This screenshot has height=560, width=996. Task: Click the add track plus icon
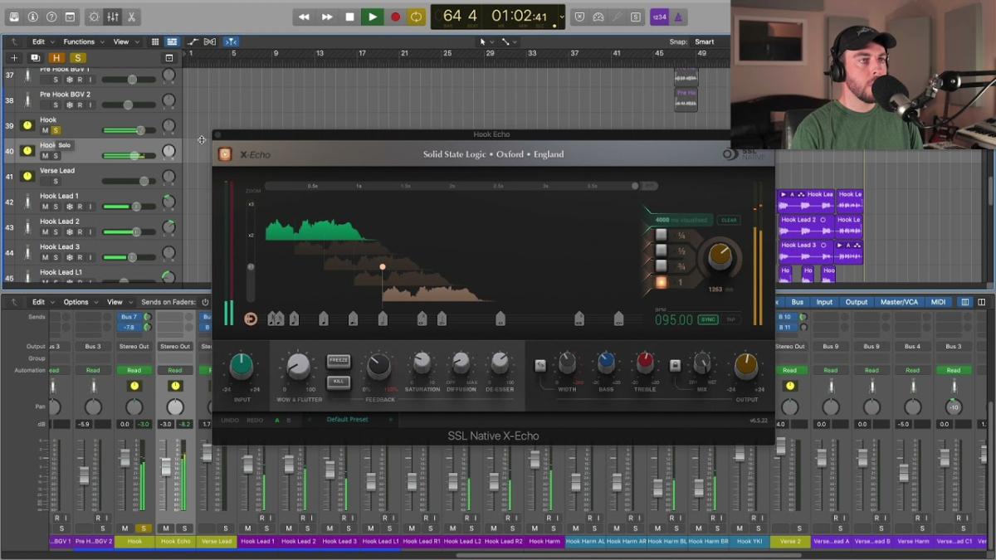click(14, 57)
